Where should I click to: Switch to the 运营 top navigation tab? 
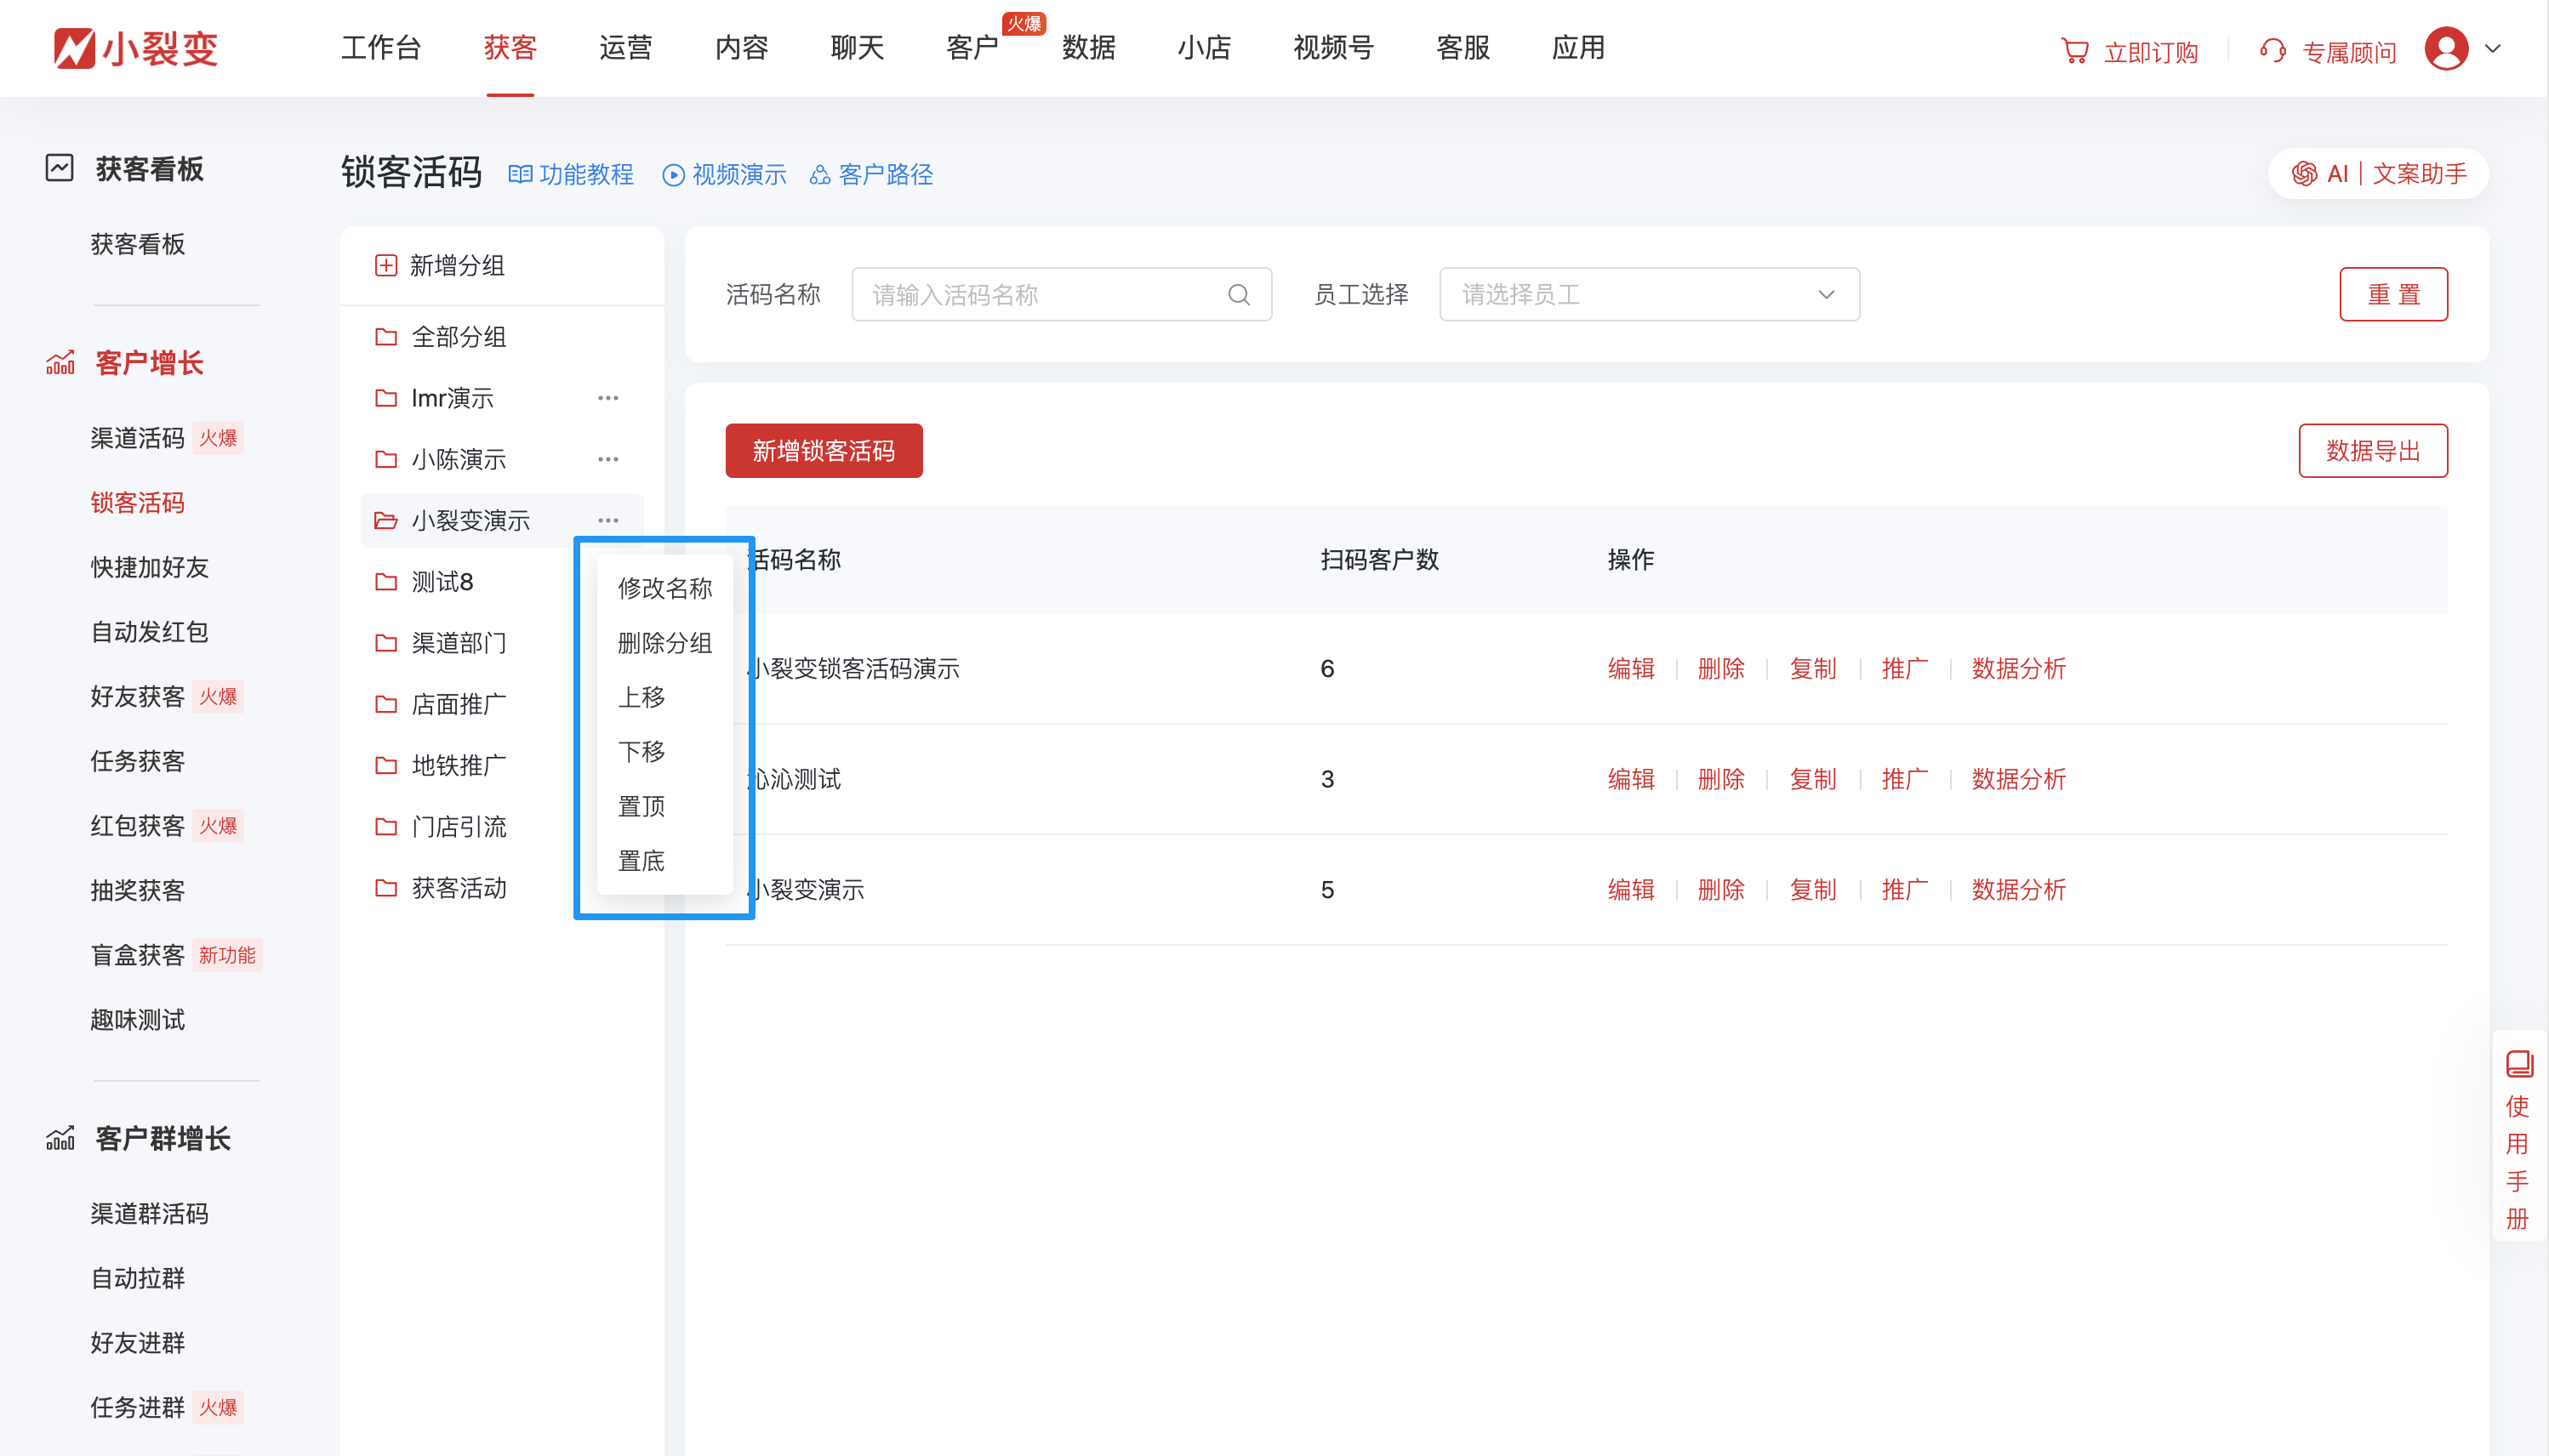[x=625, y=48]
